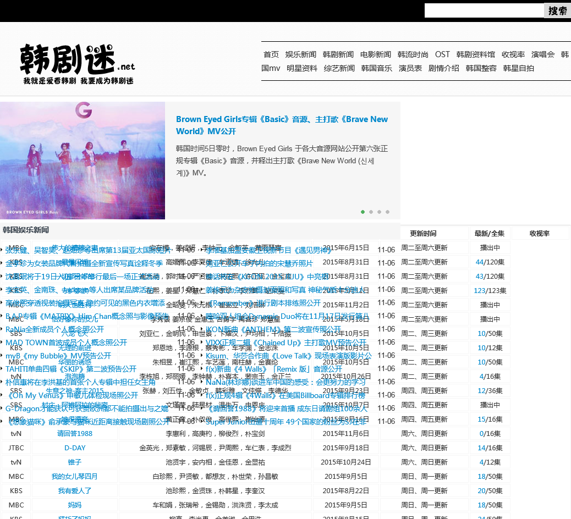
Task: Open 韩流时尚 menu link
Action: click(413, 54)
